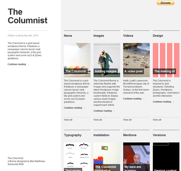This screenshot has height=171, width=181.
Task: Open the Versions category heading
Action: [159, 135]
